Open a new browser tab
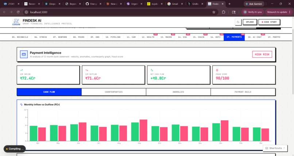The image size is (294, 156). tap(229, 4)
